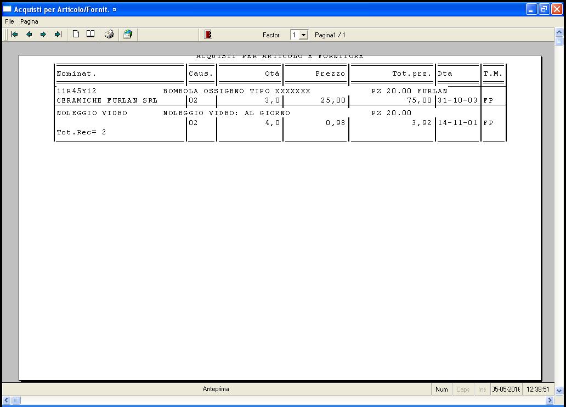Click NOLEGGIO VIDEO: AL GIORNO description
Viewport: 566px width, 407px height.
(227, 113)
